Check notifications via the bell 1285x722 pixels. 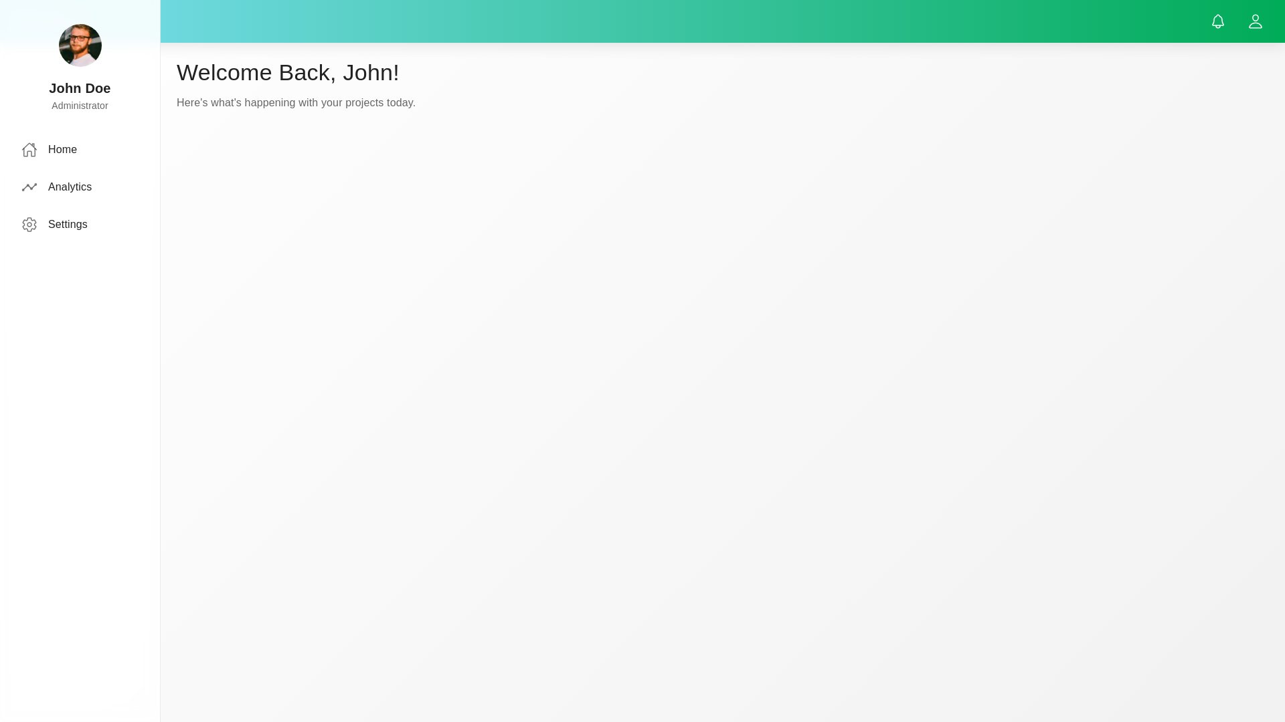click(x=1218, y=21)
